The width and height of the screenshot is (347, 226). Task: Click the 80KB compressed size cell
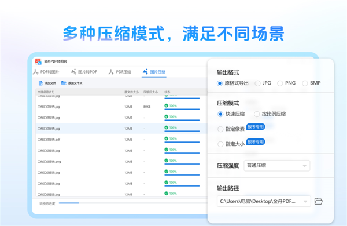pos(147,107)
